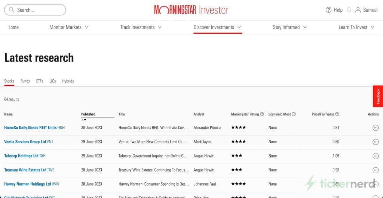Click Tabcorp price/fair value 1.06

click(336, 156)
